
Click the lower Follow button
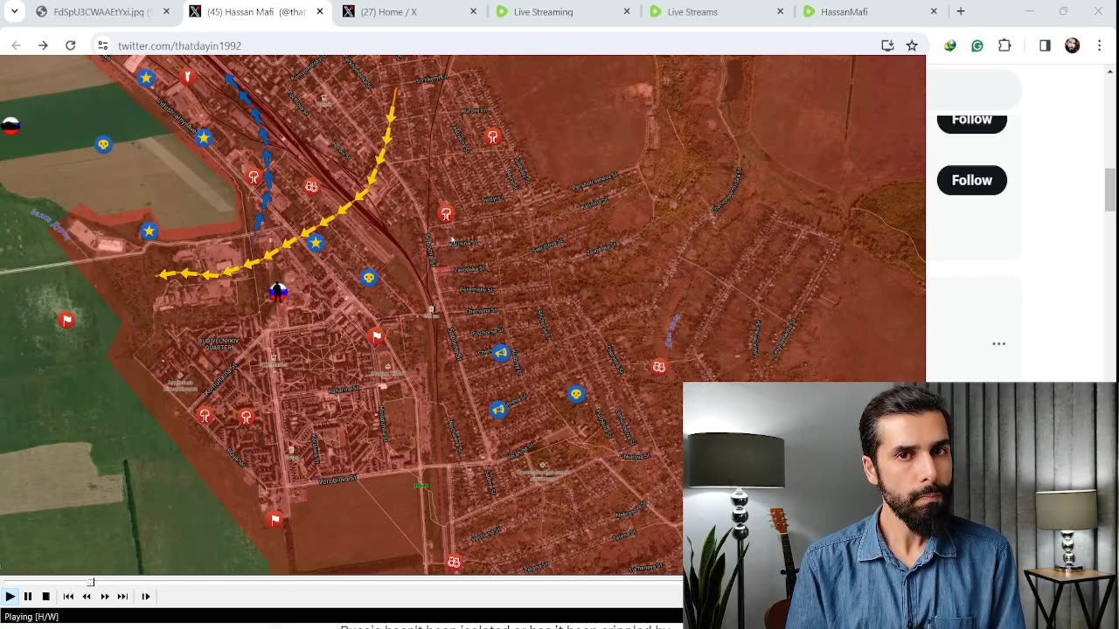point(972,180)
